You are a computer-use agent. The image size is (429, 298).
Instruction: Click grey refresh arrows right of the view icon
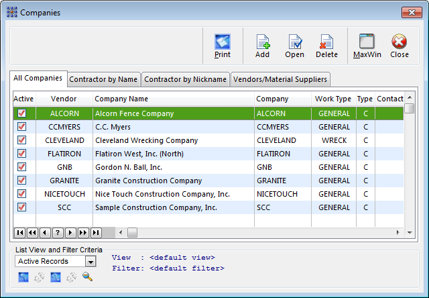tap(40, 277)
